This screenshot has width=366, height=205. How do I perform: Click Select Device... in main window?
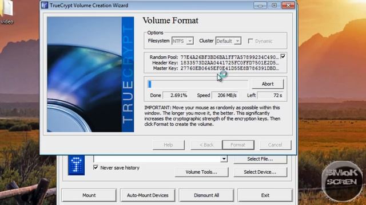click(x=260, y=172)
